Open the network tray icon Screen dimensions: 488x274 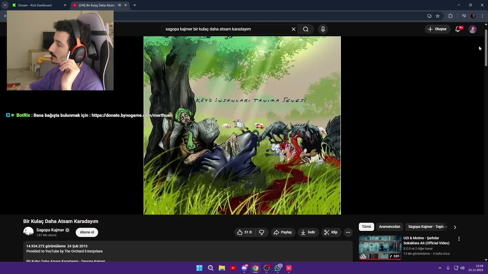point(456,268)
